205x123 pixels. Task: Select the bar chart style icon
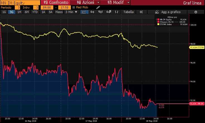coord(100,12)
